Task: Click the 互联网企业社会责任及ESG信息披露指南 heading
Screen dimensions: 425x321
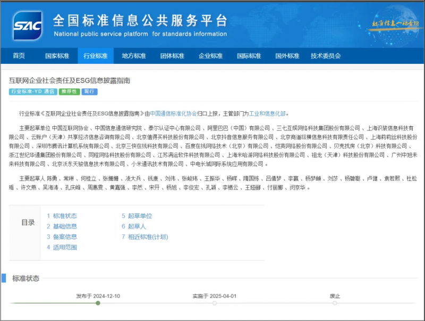Action: tap(70, 81)
